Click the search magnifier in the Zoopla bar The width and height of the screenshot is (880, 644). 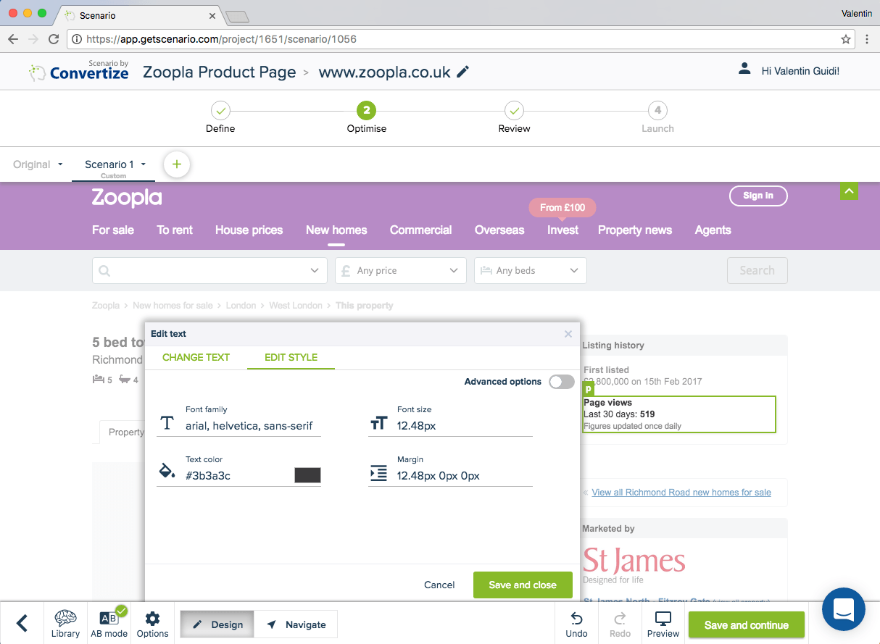[x=104, y=271]
